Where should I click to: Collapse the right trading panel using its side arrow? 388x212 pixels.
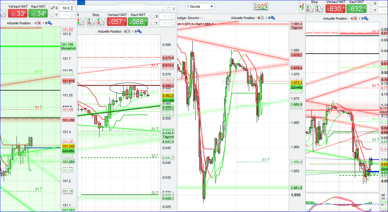301,6
